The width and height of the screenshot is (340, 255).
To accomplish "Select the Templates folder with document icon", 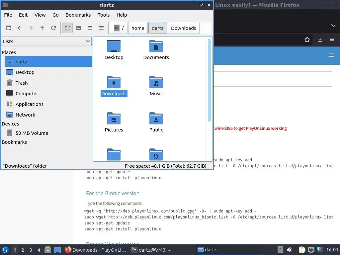I will (x=156, y=154).
